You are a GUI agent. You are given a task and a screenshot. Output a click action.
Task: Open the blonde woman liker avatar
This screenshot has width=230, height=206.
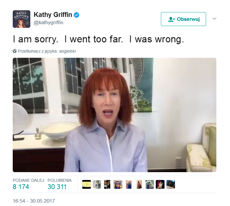pyautogui.click(x=128, y=184)
